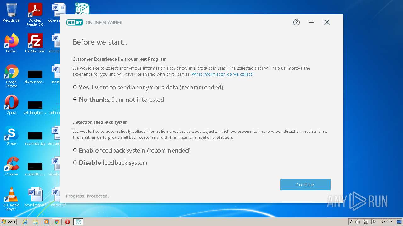This screenshot has width=403, height=226.
Task: Open Windows Explorer folder in taskbar
Action: [36, 222]
